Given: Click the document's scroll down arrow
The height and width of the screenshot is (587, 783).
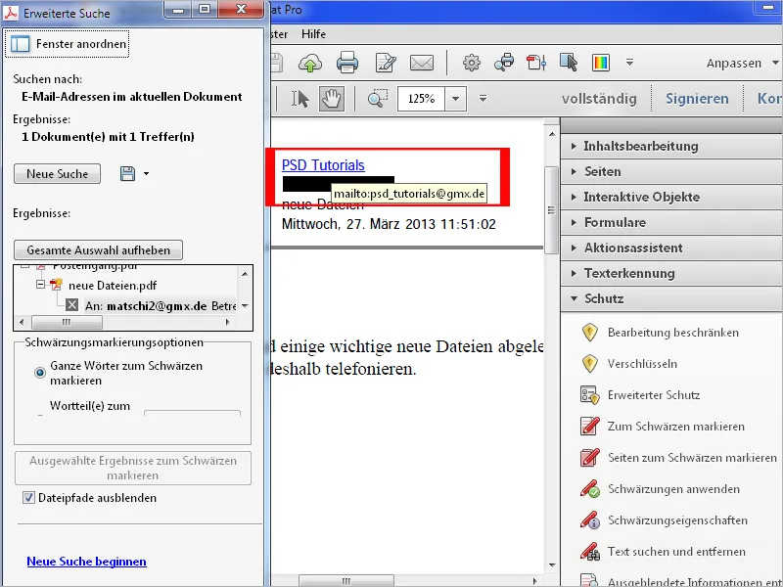Looking at the screenshot, I should pos(552,565).
